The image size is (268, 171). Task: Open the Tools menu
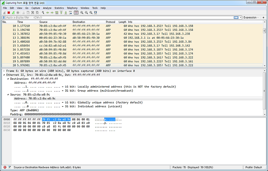point(95,8)
